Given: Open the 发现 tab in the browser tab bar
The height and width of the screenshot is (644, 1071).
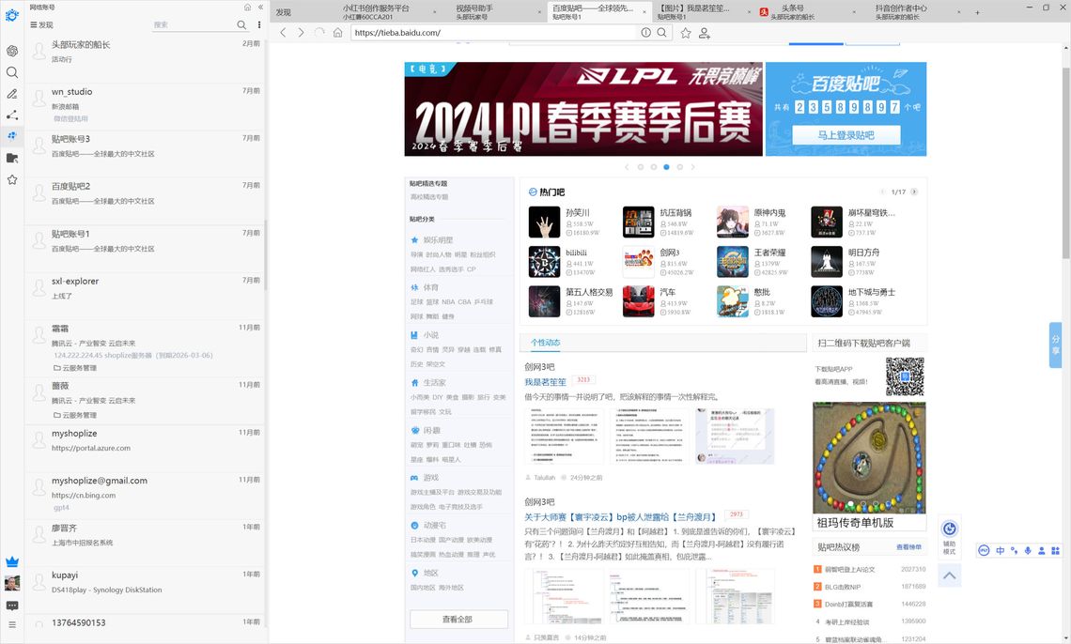Looking at the screenshot, I should [x=284, y=12].
